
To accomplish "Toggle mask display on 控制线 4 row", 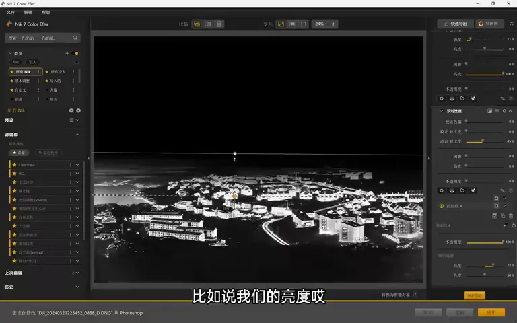I will click(496, 206).
